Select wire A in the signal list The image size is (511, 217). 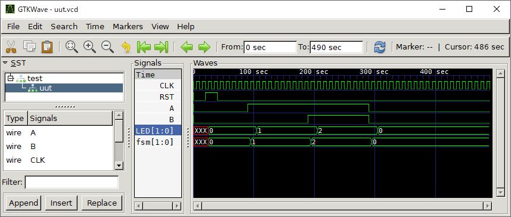coord(58,132)
